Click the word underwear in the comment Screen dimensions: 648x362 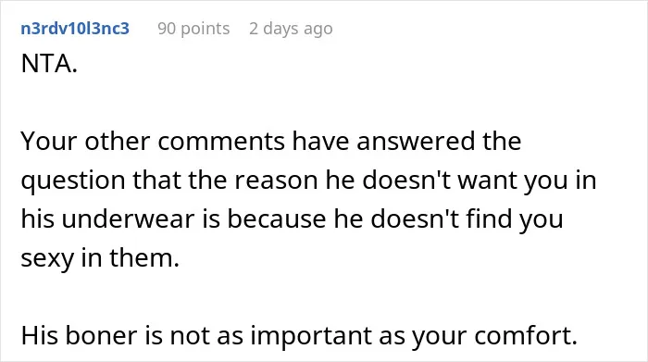pyautogui.click(x=128, y=218)
